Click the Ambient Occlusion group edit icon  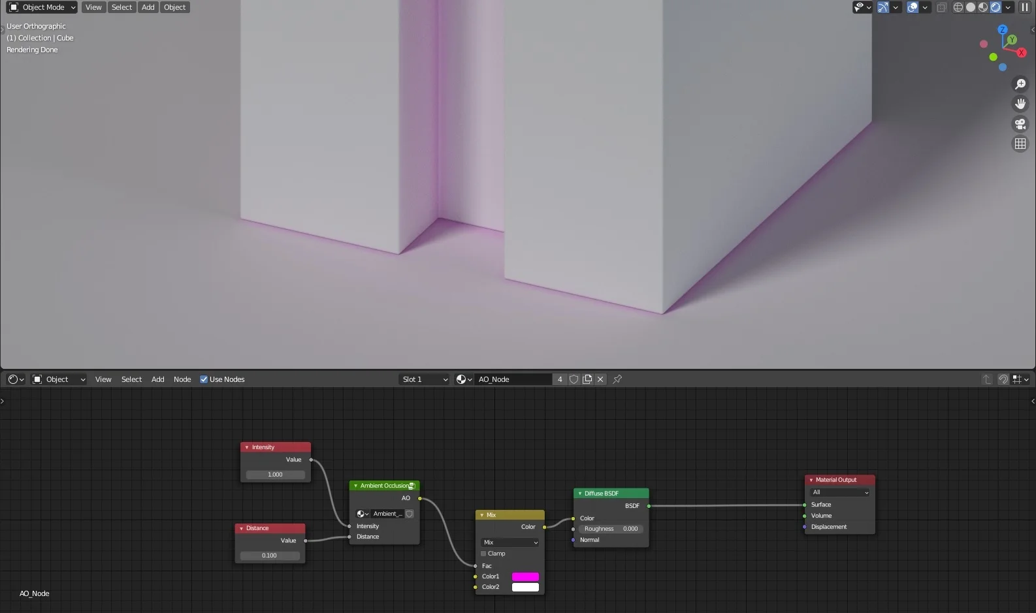(x=412, y=486)
